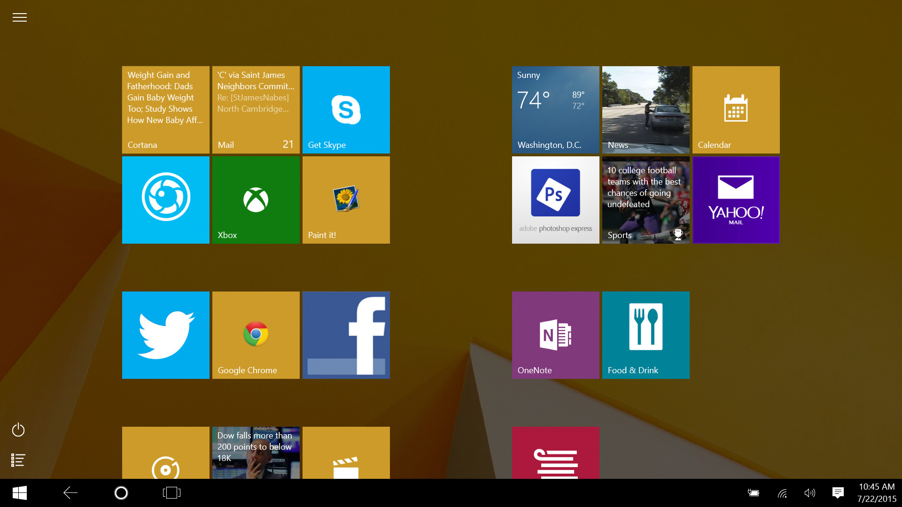Open the music disc tile at bottom
Image resolution: width=902 pixels, height=507 pixels.
pyautogui.click(x=166, y=453)
